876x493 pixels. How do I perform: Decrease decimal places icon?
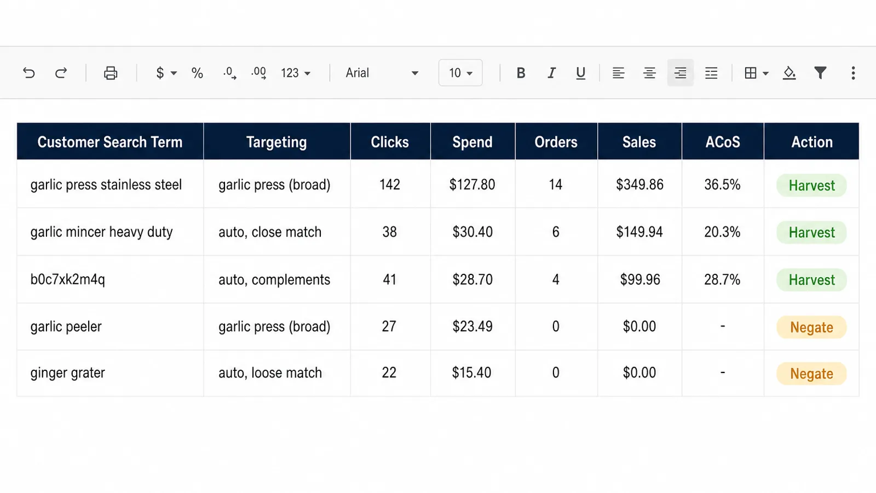230,73
